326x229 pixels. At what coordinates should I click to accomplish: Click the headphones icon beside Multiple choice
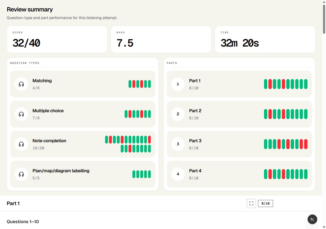21,114
